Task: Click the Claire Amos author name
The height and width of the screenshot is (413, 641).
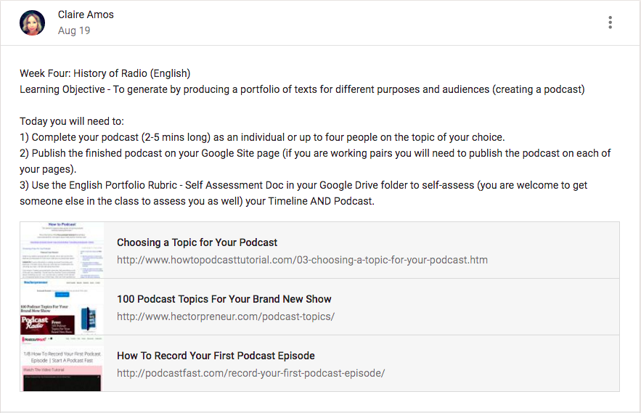Action: (86, 15)
